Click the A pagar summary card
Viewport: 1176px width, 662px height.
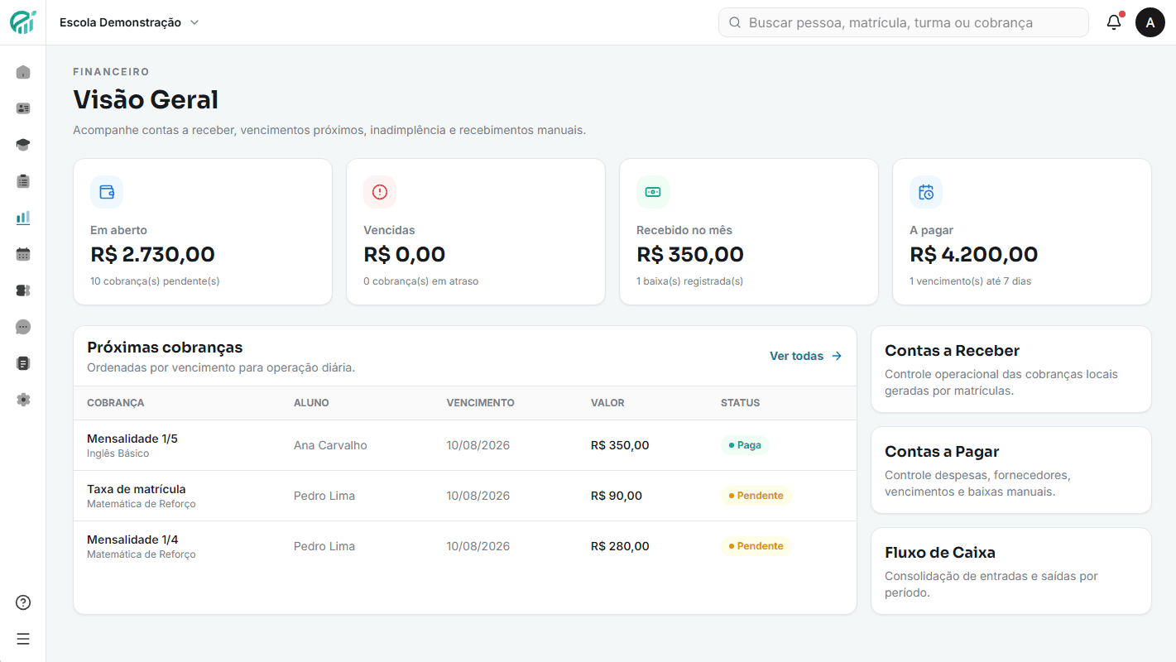coord(1022,232)
